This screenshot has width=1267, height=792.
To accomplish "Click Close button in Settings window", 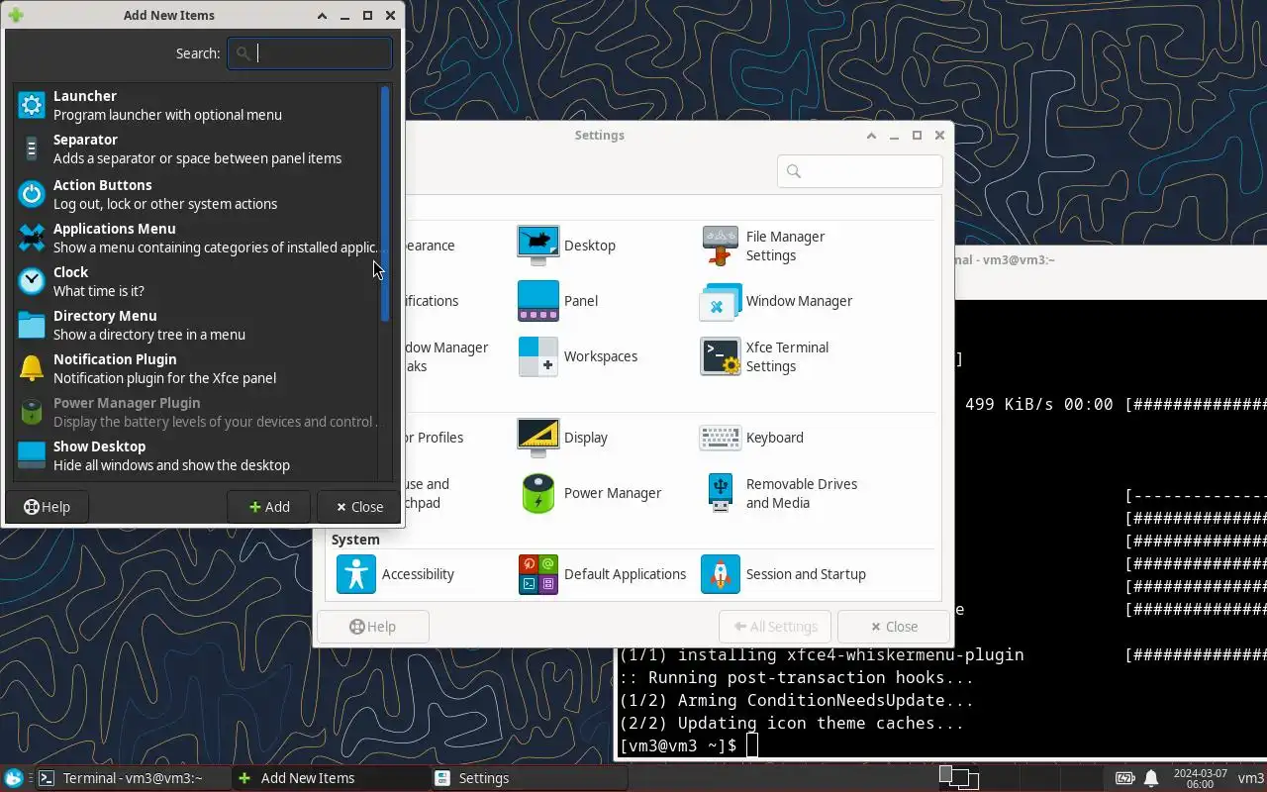I will pyautogui.click(x=893, y=627).
